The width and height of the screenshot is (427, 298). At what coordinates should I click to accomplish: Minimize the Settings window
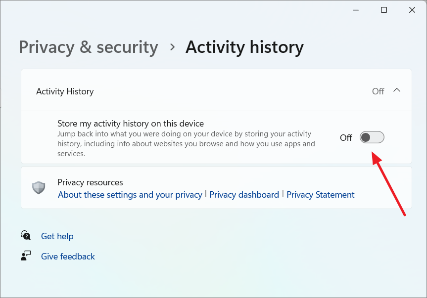point(356,10)
